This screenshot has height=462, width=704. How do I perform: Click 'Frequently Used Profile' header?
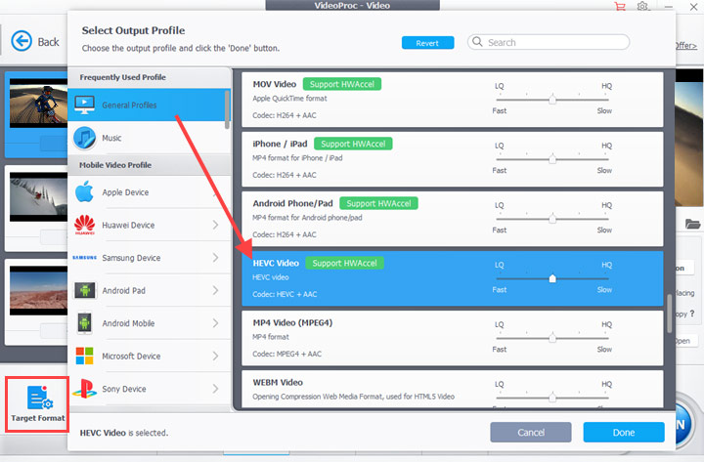point(122,77)
